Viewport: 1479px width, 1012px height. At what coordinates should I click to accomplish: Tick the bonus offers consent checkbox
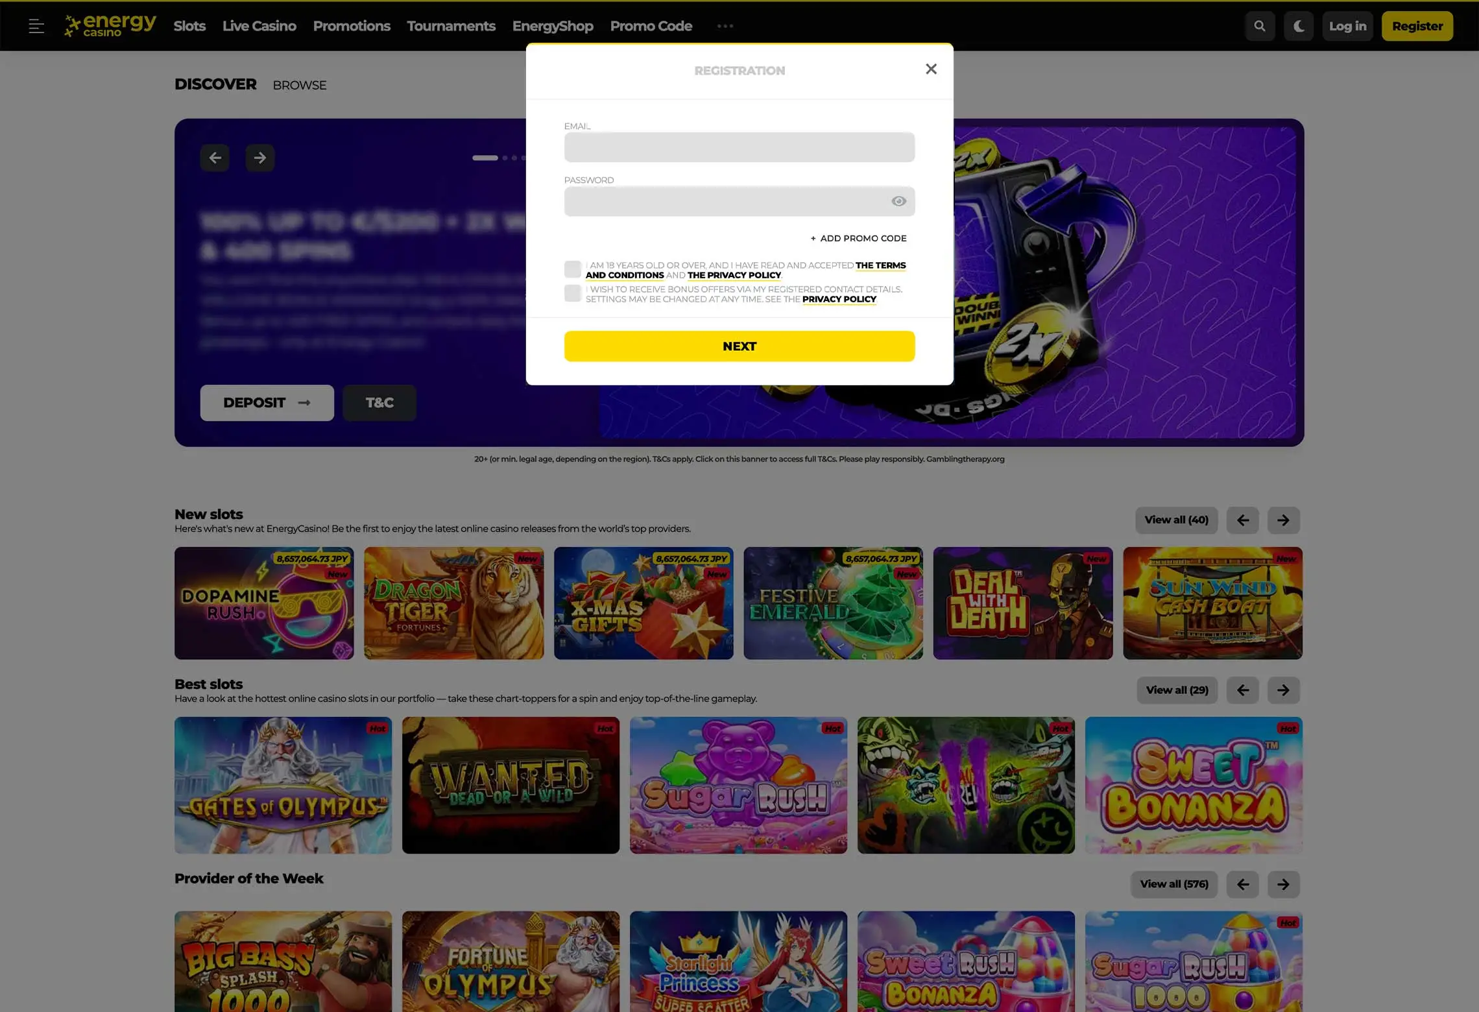(572, 293)
